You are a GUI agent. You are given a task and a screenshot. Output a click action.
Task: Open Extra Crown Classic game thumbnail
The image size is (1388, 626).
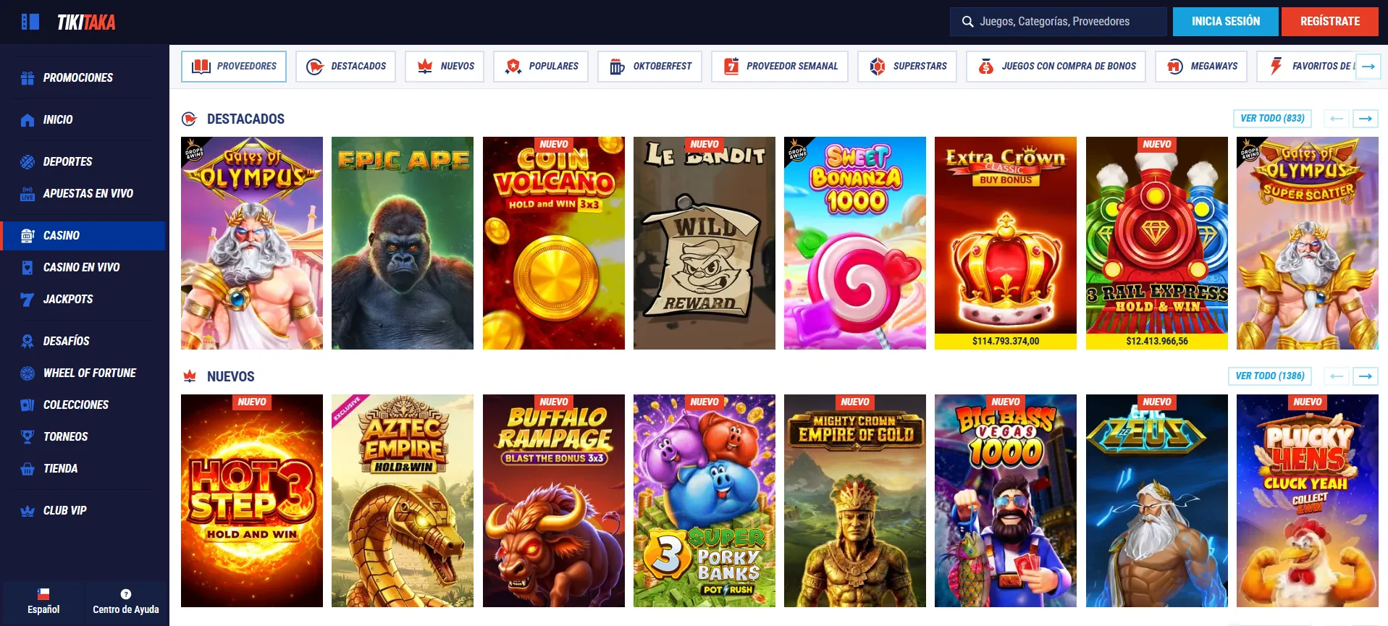point(1006,243)
